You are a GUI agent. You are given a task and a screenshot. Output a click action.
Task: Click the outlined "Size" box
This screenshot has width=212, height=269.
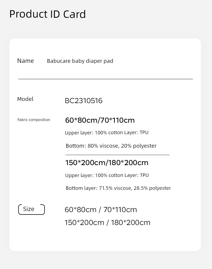pyautogui.click(x=31, y=209)
